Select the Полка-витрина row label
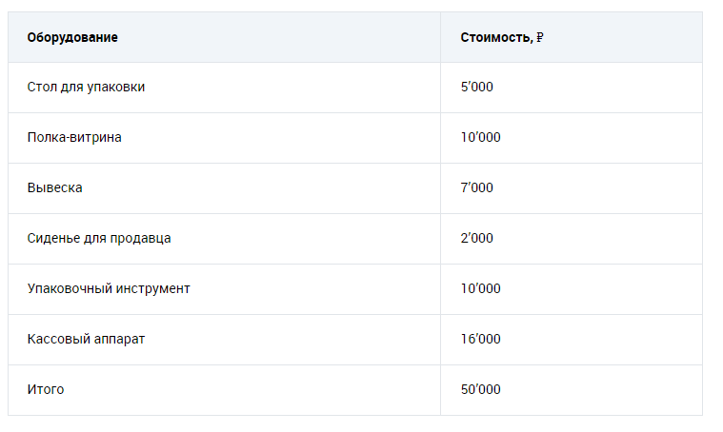 point(74,138)
